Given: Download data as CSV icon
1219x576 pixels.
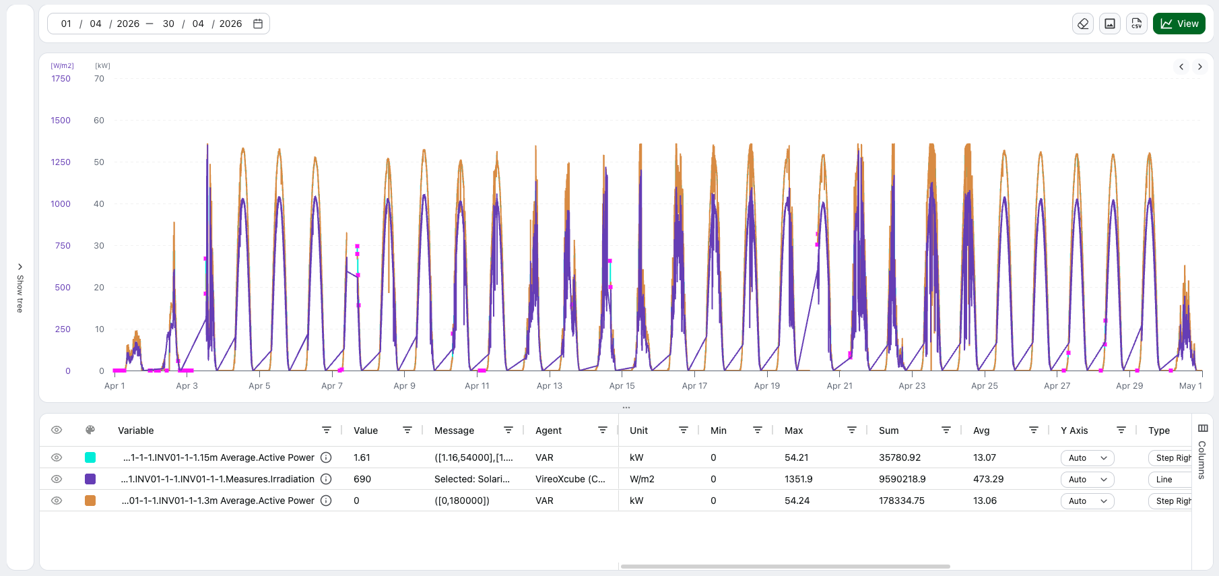Looking at the screenshot, I should [1137, 24].
